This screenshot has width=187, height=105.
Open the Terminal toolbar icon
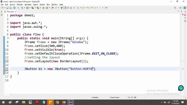point(14,8)
